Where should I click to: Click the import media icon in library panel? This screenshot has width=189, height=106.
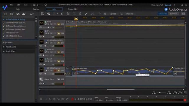click(5, 14)
